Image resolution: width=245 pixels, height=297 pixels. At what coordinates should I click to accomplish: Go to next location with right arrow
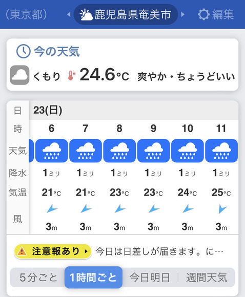point(182,14)
